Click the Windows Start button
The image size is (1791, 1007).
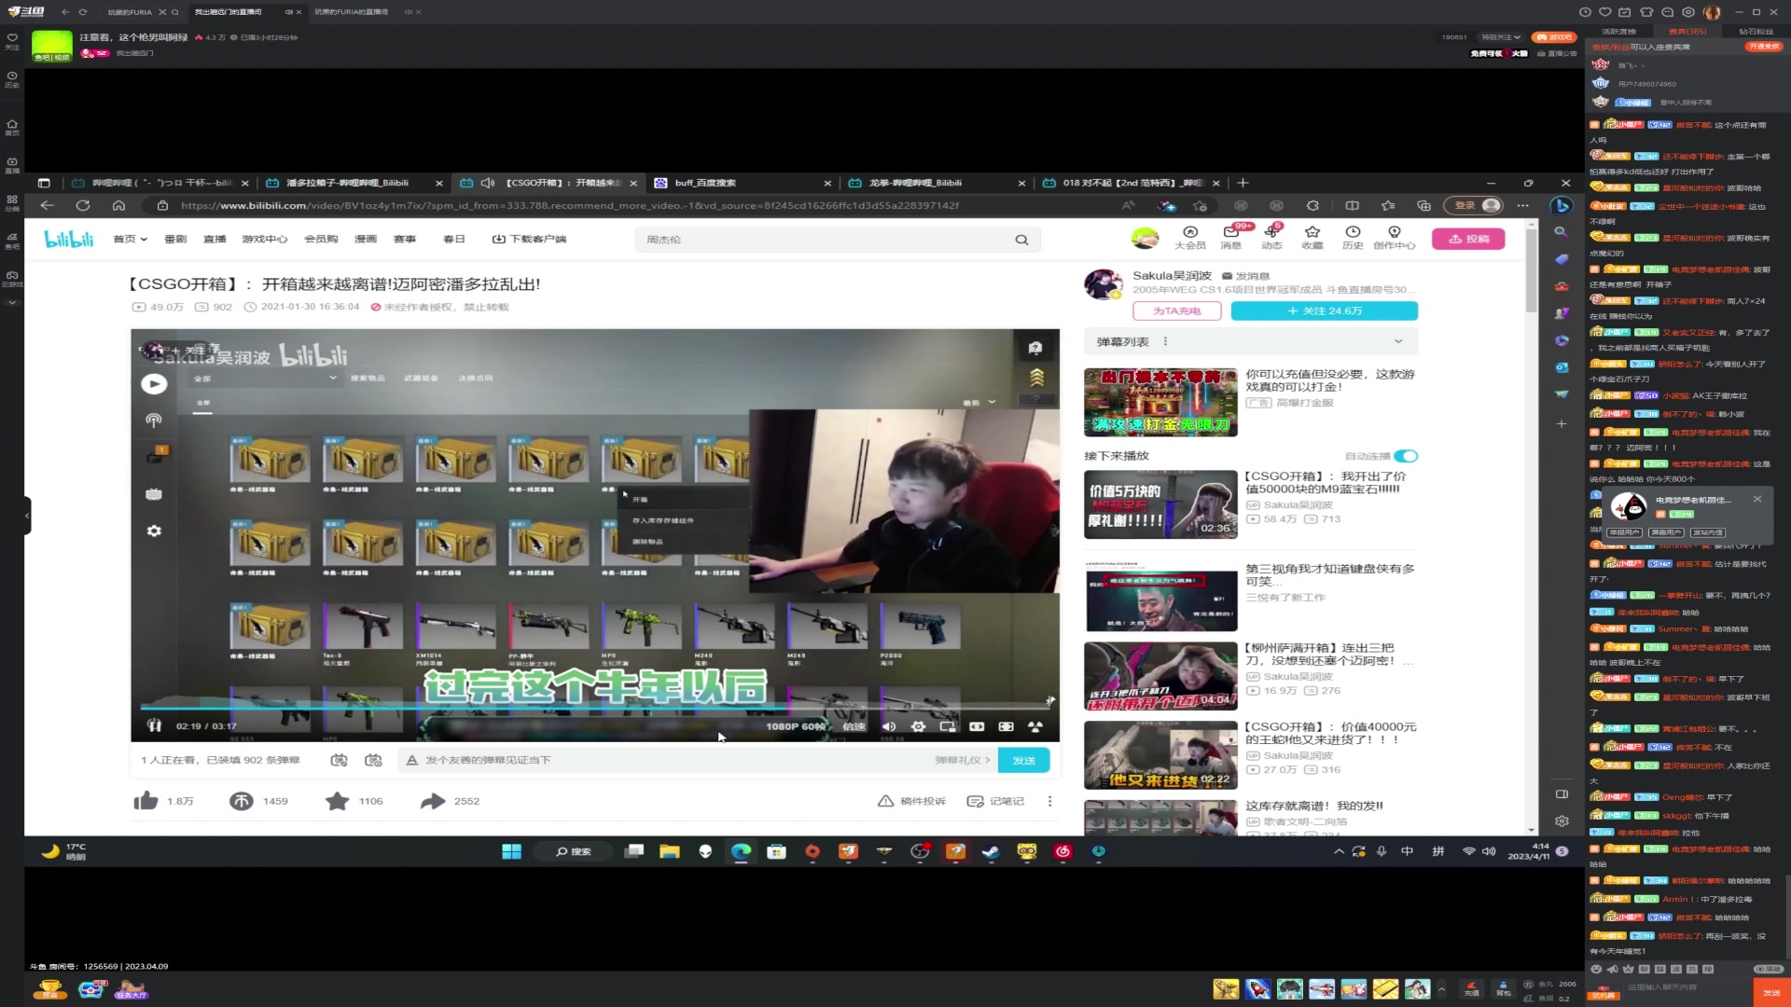[x=511, y=851]
